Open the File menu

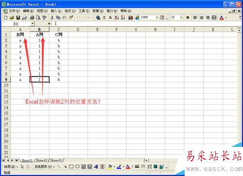coord(14,11)
